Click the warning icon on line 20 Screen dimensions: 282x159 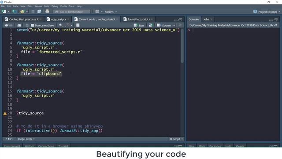[5, 114]
